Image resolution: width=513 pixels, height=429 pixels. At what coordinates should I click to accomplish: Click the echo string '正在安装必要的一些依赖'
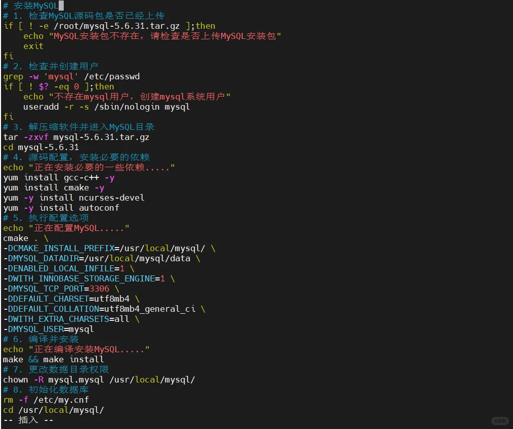click(90, 167)
